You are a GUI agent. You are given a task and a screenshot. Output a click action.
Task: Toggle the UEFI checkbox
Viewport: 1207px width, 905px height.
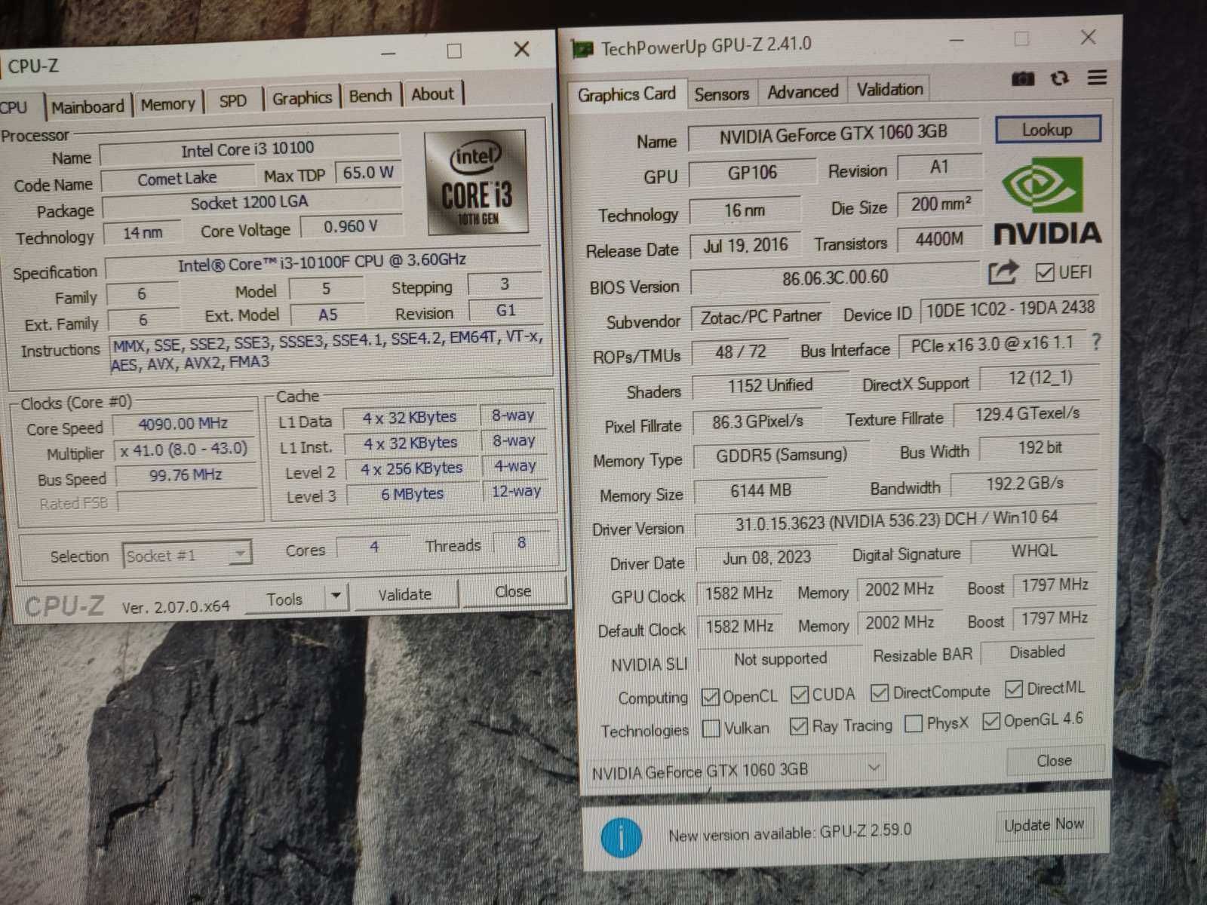(1045, 272)
